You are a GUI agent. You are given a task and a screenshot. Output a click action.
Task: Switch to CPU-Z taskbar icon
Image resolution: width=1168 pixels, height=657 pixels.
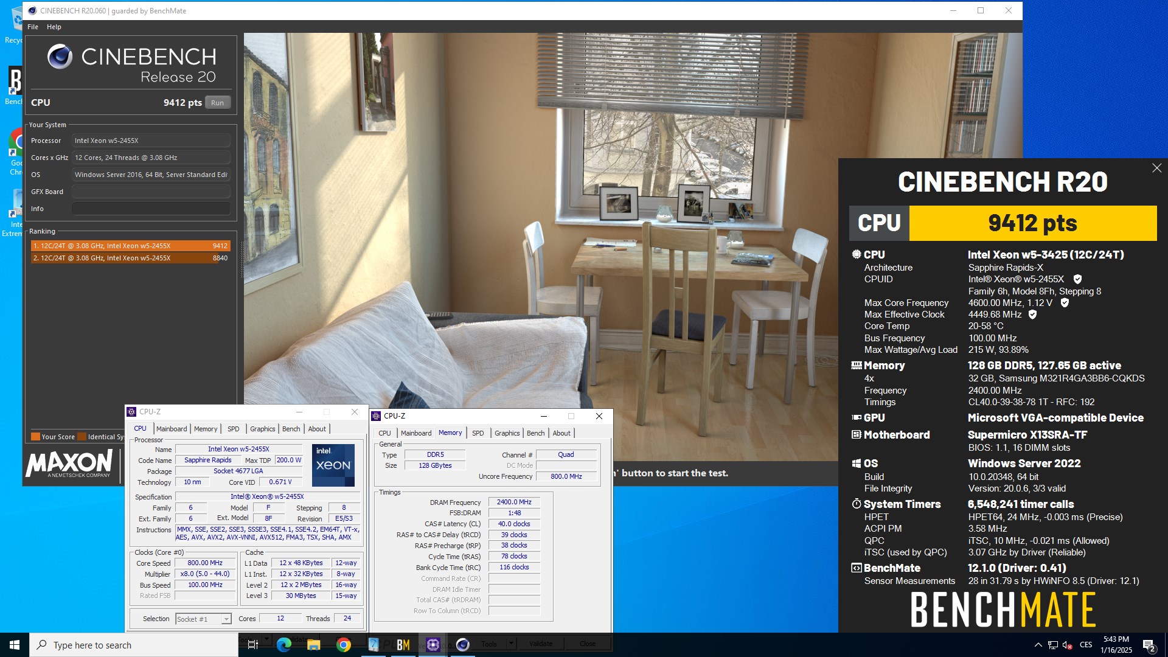[433, 645]
